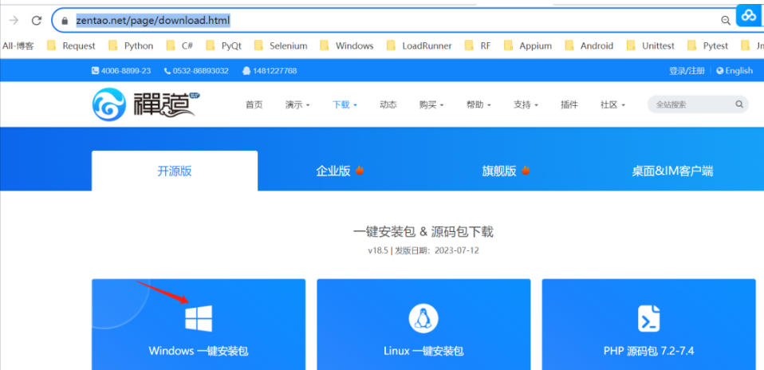Click the zoom magnifier in address bar
The image size is (764, 370).
(x=726, y=20)
